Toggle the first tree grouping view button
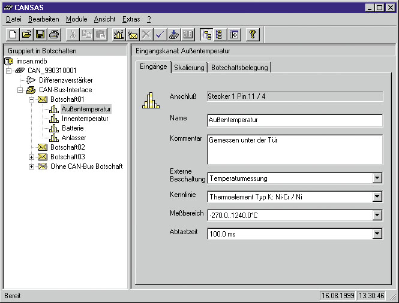 pos(206,35)
